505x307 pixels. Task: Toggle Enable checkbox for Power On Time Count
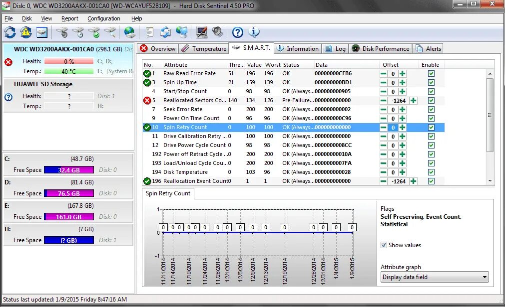[431, 118]
